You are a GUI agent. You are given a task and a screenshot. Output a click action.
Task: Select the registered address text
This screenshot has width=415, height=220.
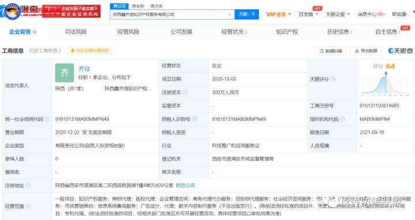(114, 186)
